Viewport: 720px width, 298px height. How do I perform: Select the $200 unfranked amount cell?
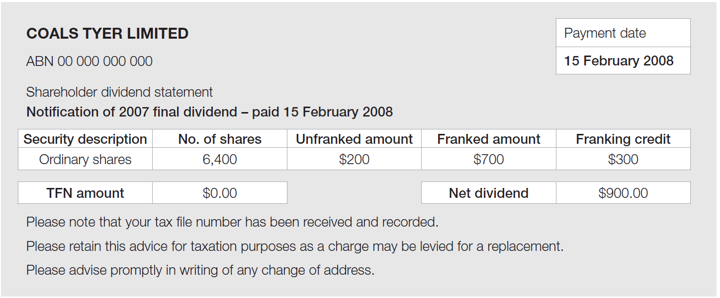(x=354, y=159)
